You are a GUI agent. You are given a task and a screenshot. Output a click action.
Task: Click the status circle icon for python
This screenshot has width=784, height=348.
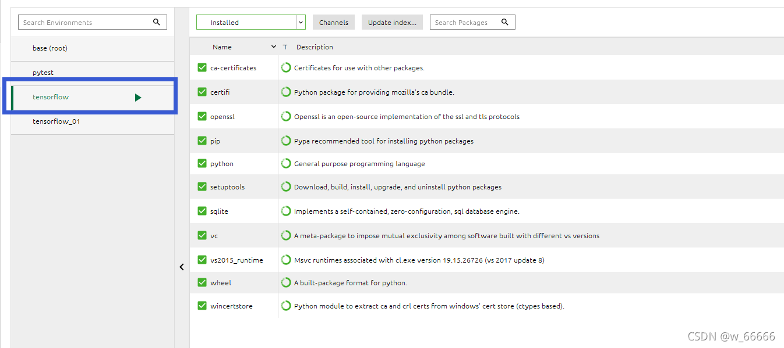pyautogui.click(x=286, y=163)
